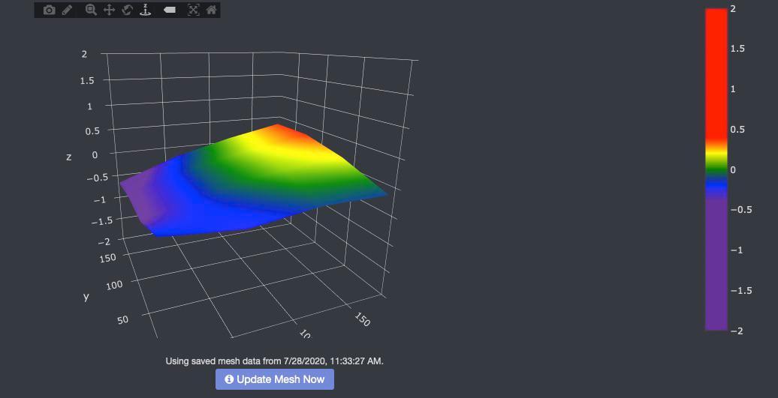This screenshot has height=398, width=778.
Task: Click the home icon to reset view
Action: (212, 10)
